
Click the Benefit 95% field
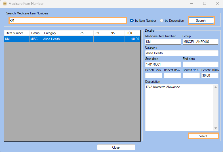tap(191, 75)
